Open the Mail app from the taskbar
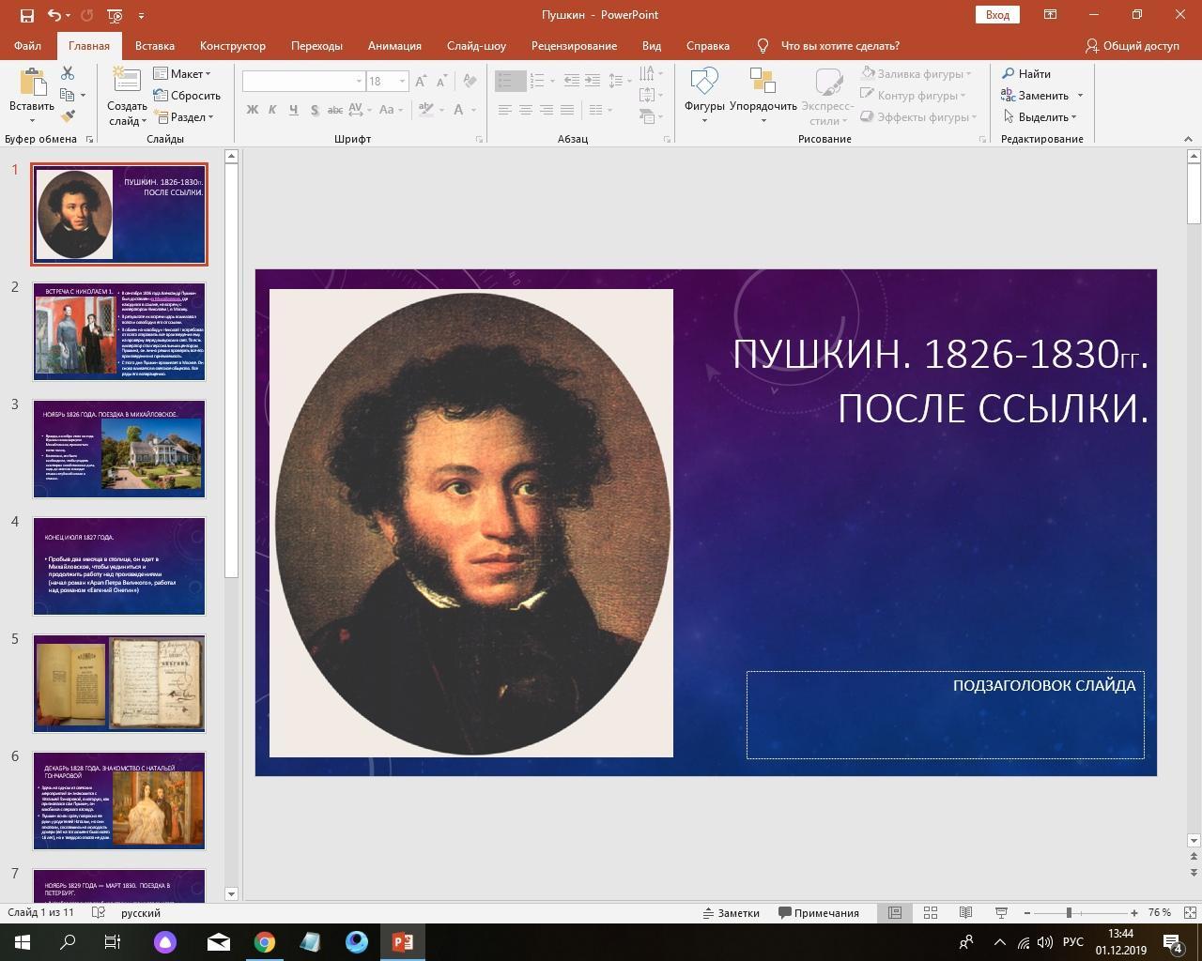 click(219, 942)
